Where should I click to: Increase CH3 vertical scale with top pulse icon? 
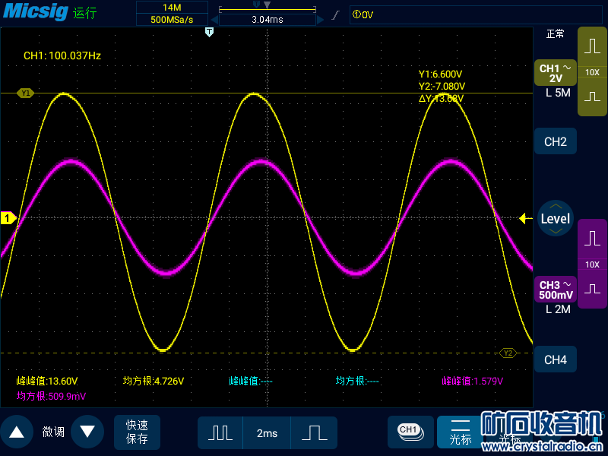tap(592, 239)
